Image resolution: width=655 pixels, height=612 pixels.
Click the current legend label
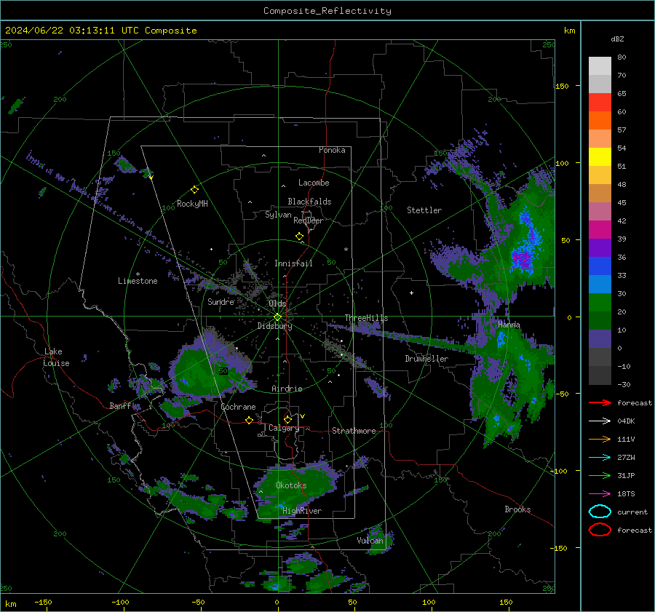click(x=632, y=512)
